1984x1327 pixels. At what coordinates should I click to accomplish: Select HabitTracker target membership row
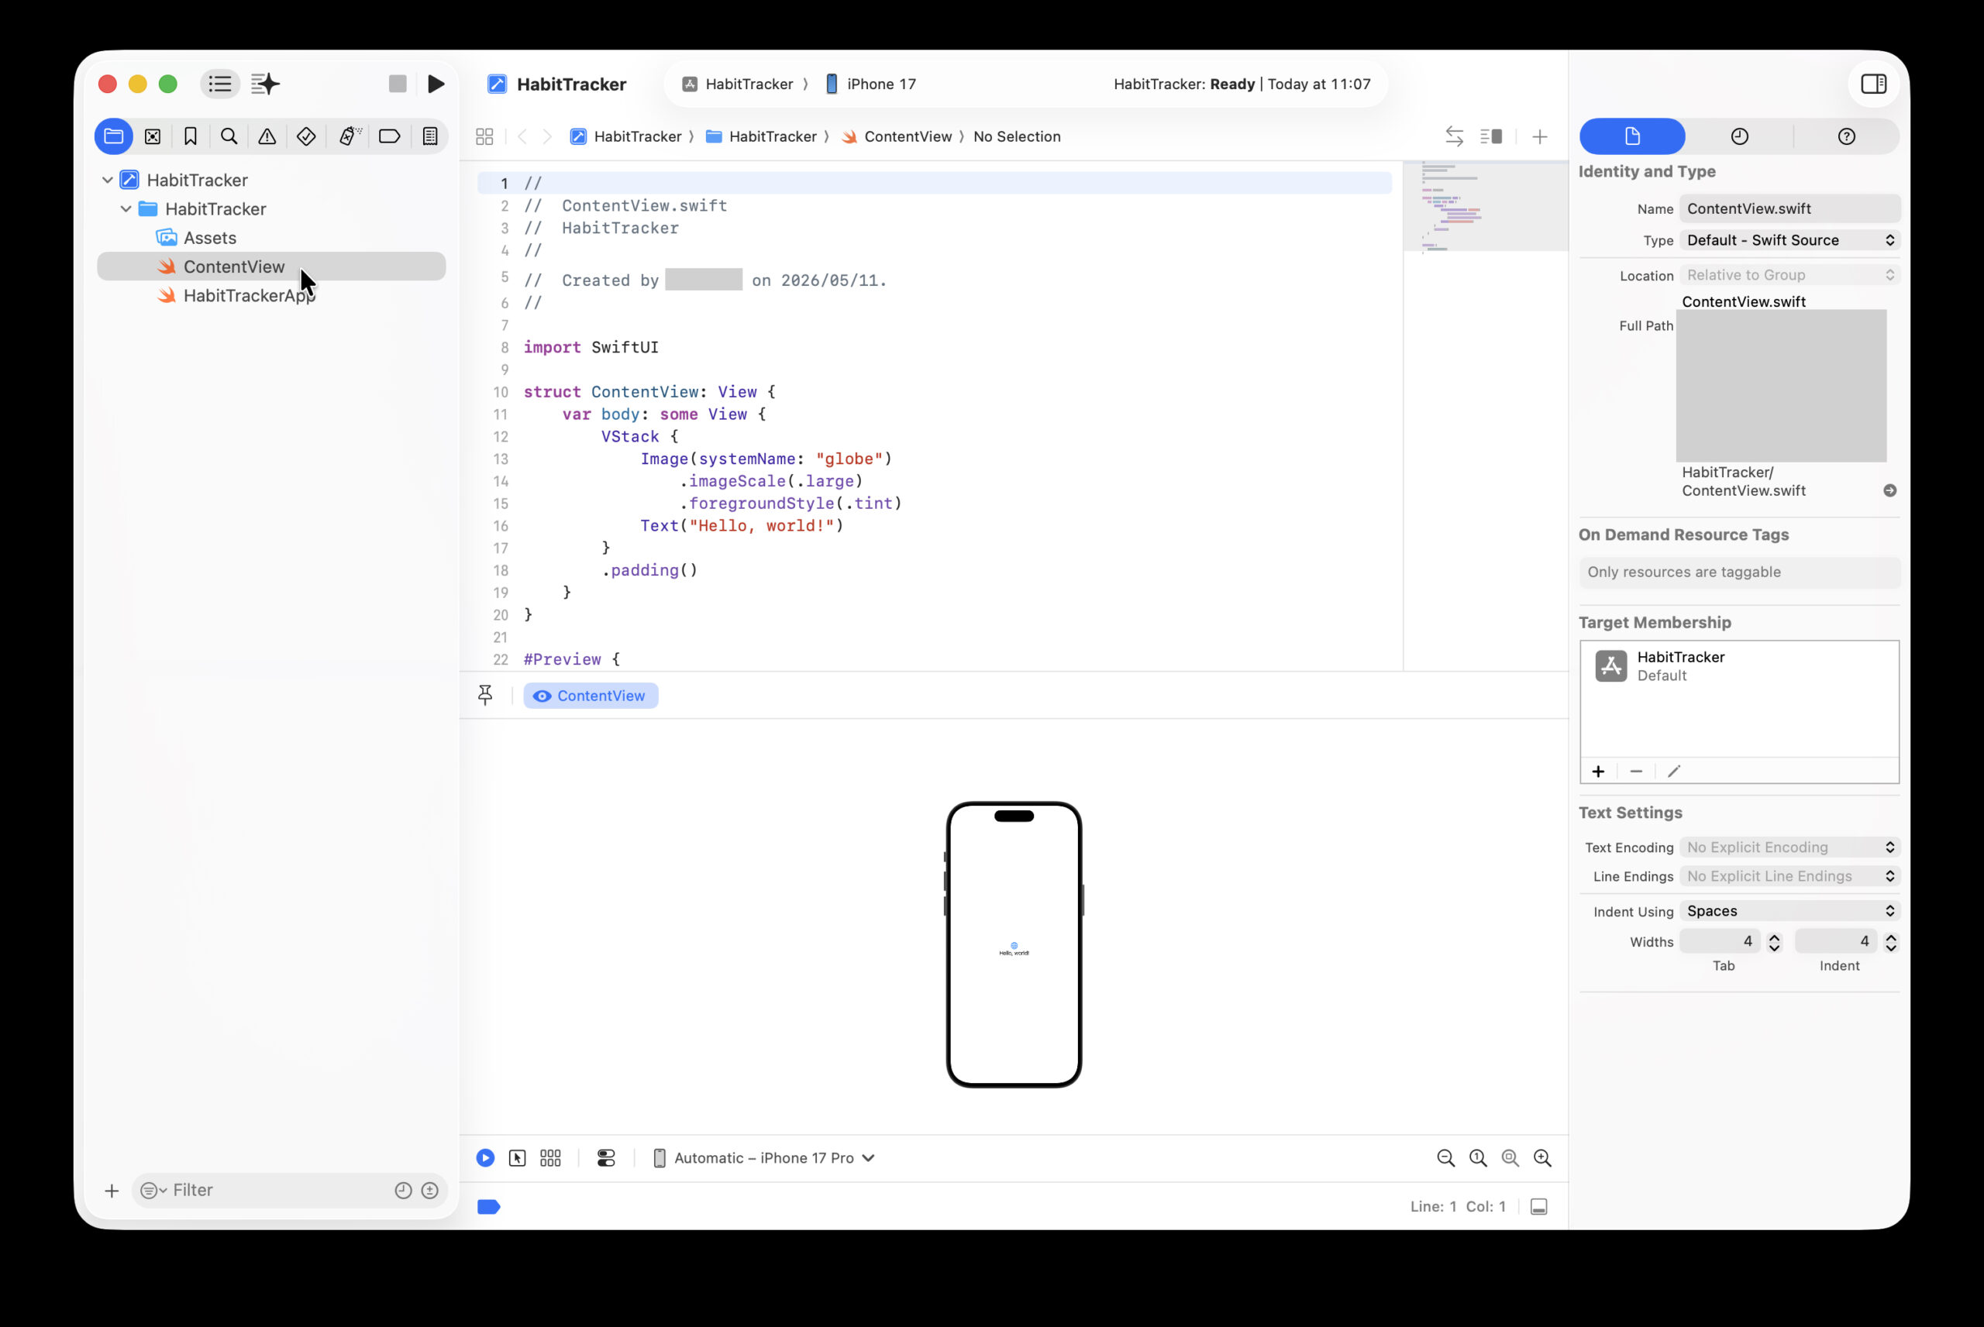coord(1739,666)
